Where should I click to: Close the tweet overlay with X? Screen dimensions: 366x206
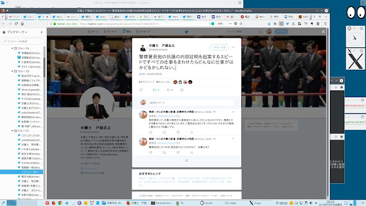(323, 32)
